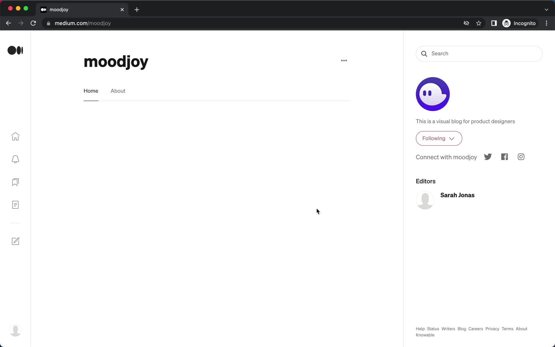Click the Medium home icon in sidebar
The image size is (555, 347).
tap(15, 136)
